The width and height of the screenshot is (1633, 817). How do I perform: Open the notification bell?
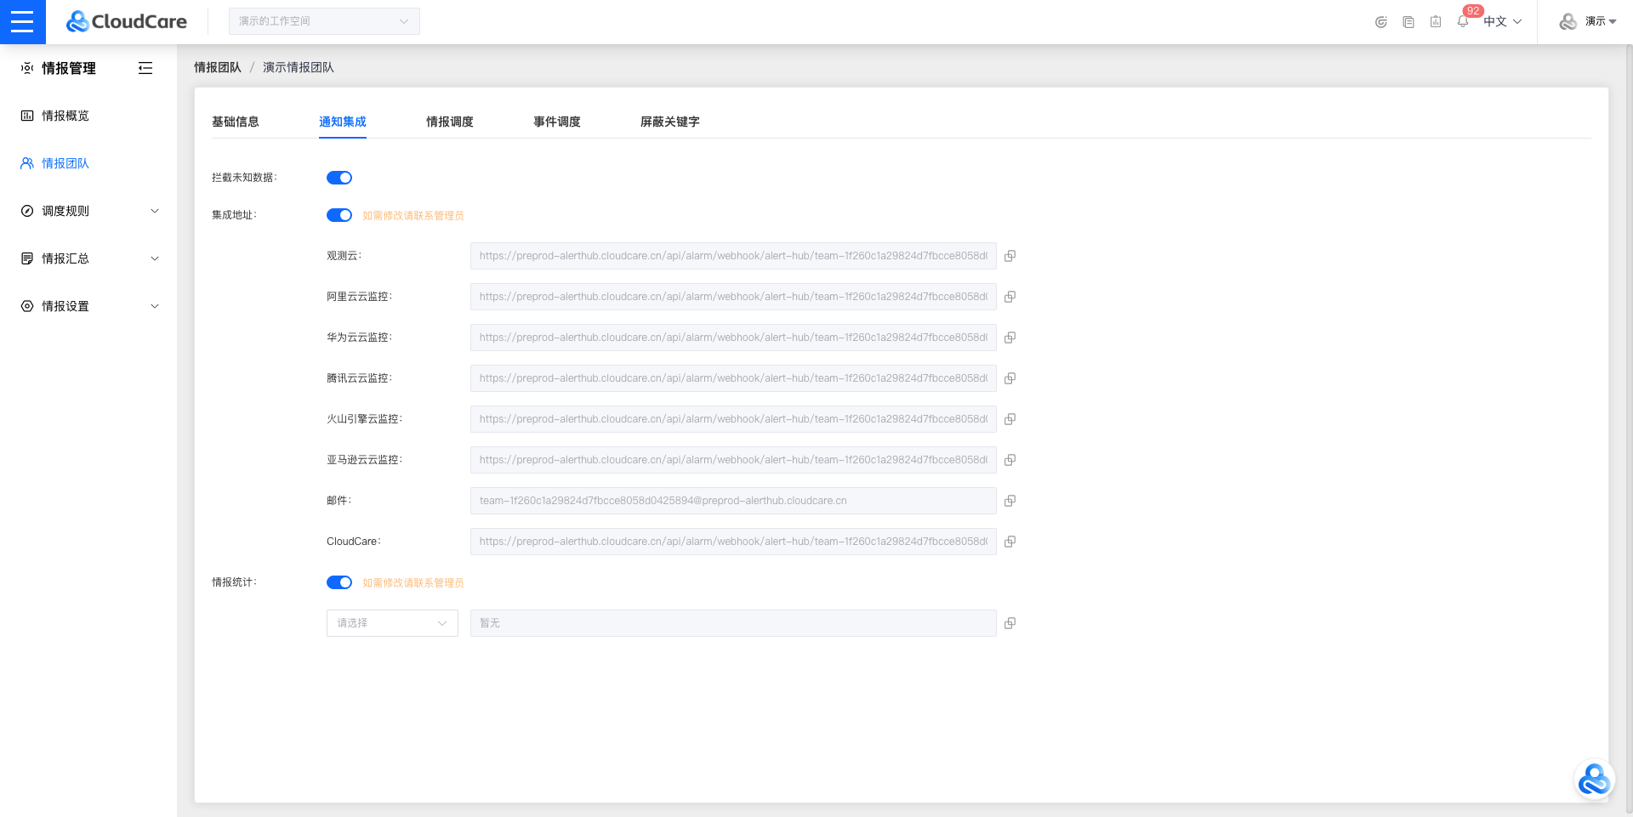pyautogui.click(x=1463, y=22)
